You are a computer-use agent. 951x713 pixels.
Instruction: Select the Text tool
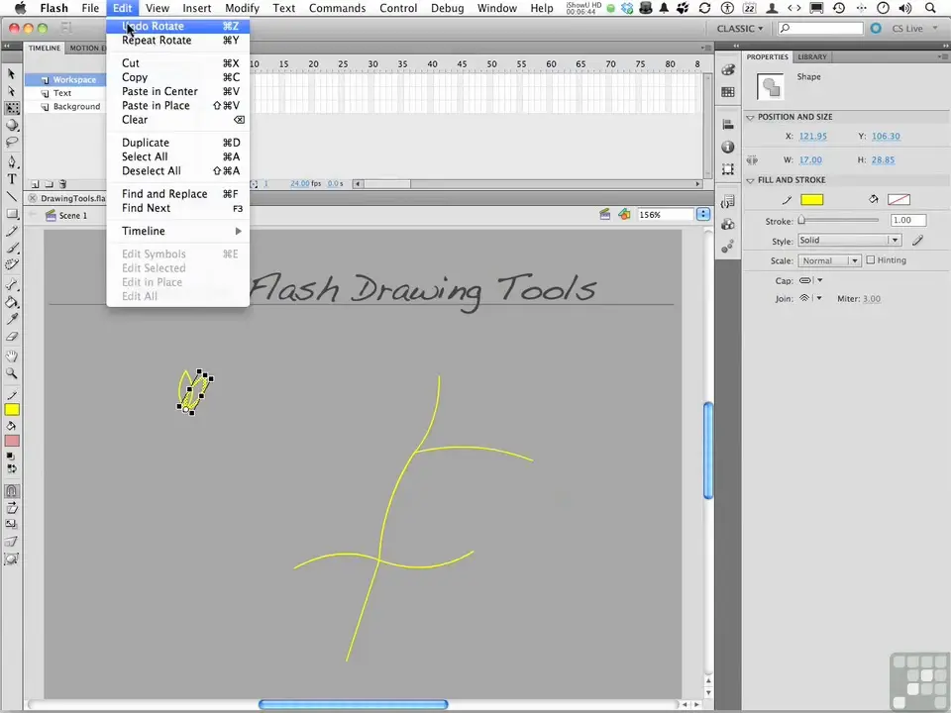[12, 179]
